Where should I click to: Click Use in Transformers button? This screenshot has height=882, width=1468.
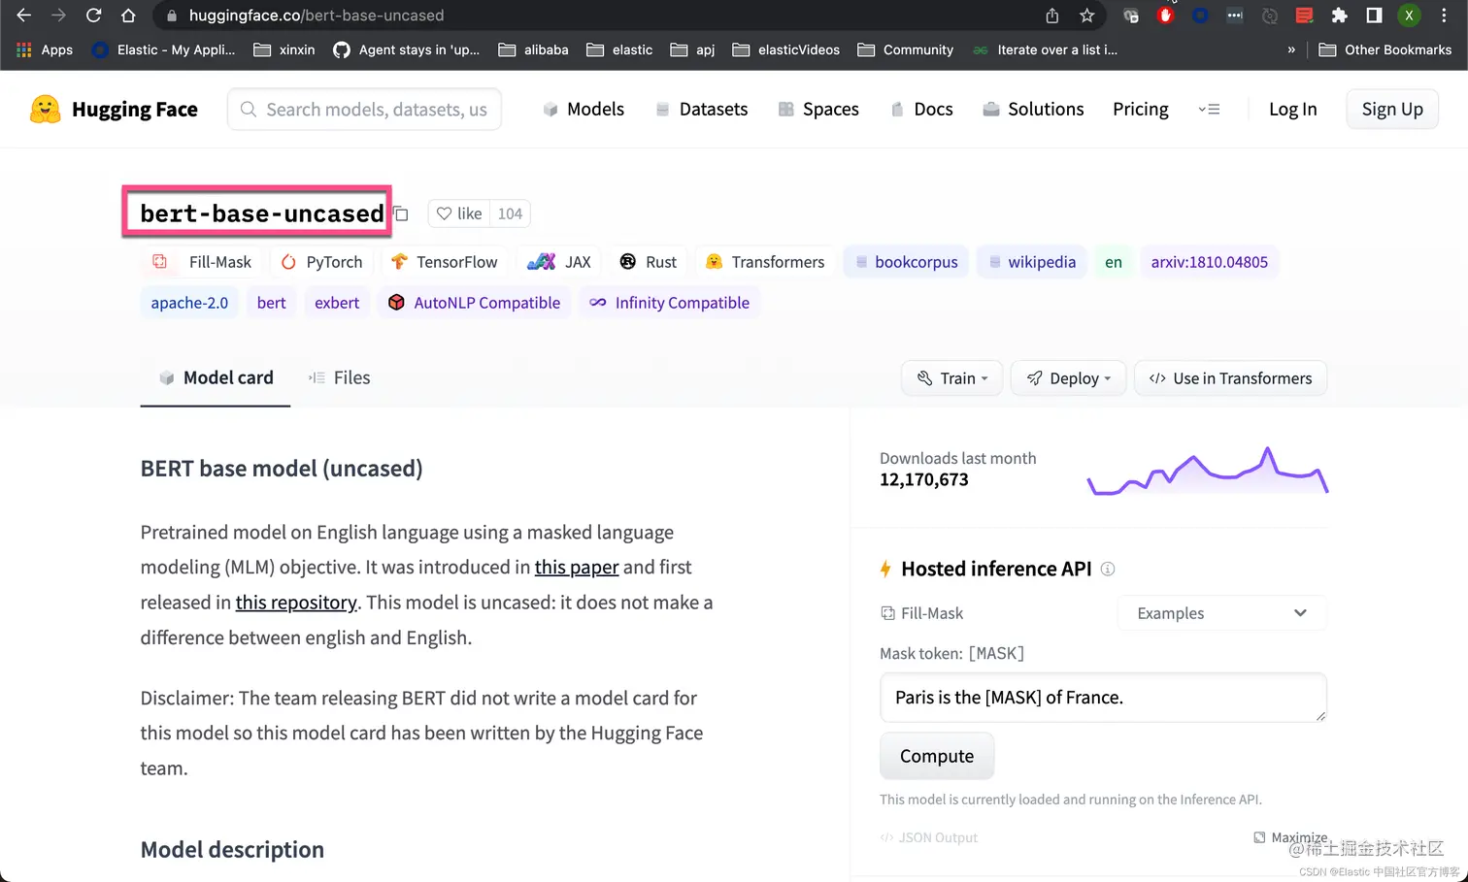pyautogui.click(x=1230, y=378)
